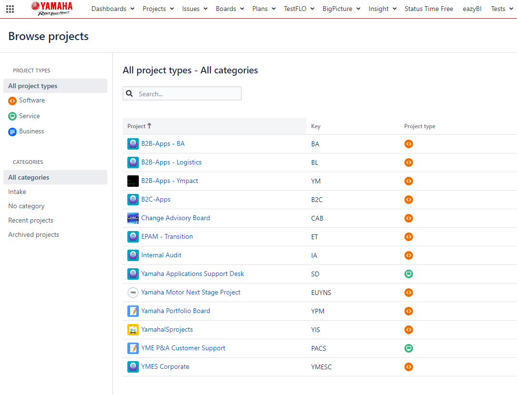Viewport: 517px width, 395px height.
Task: Open Yamaha Applications Support Desk project
Action: (193, 274)
